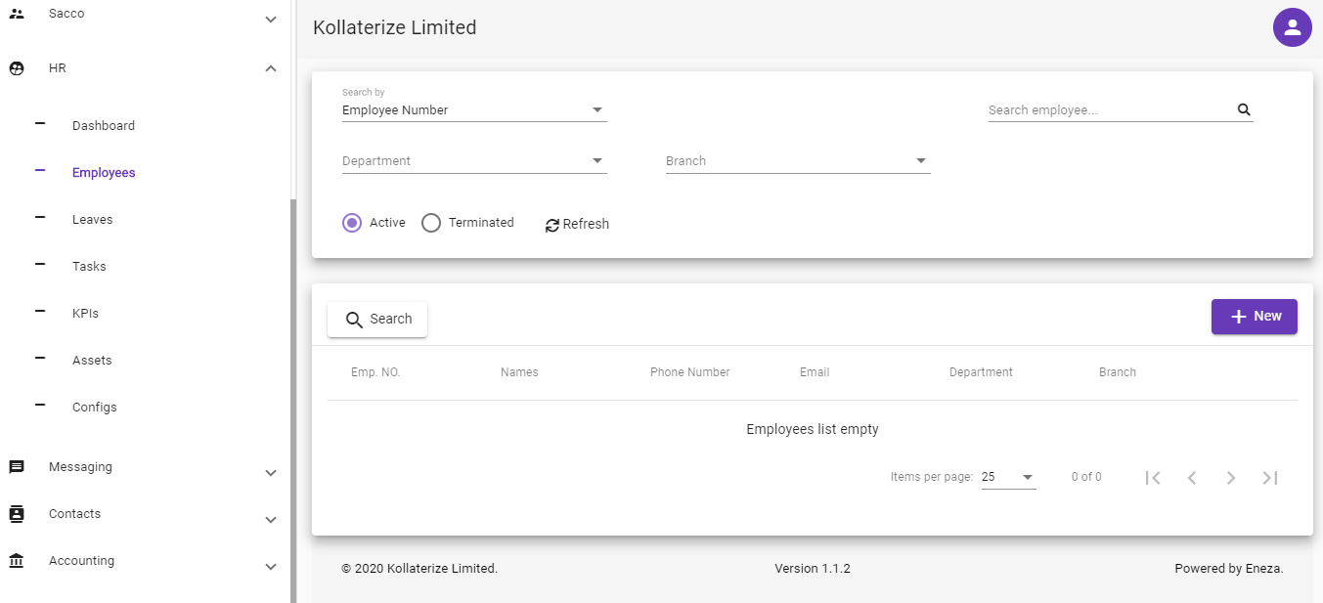This screenshot has width=1323, height=603.
Task: Go to first page of employee list
Action: [x=1153, y=478]
